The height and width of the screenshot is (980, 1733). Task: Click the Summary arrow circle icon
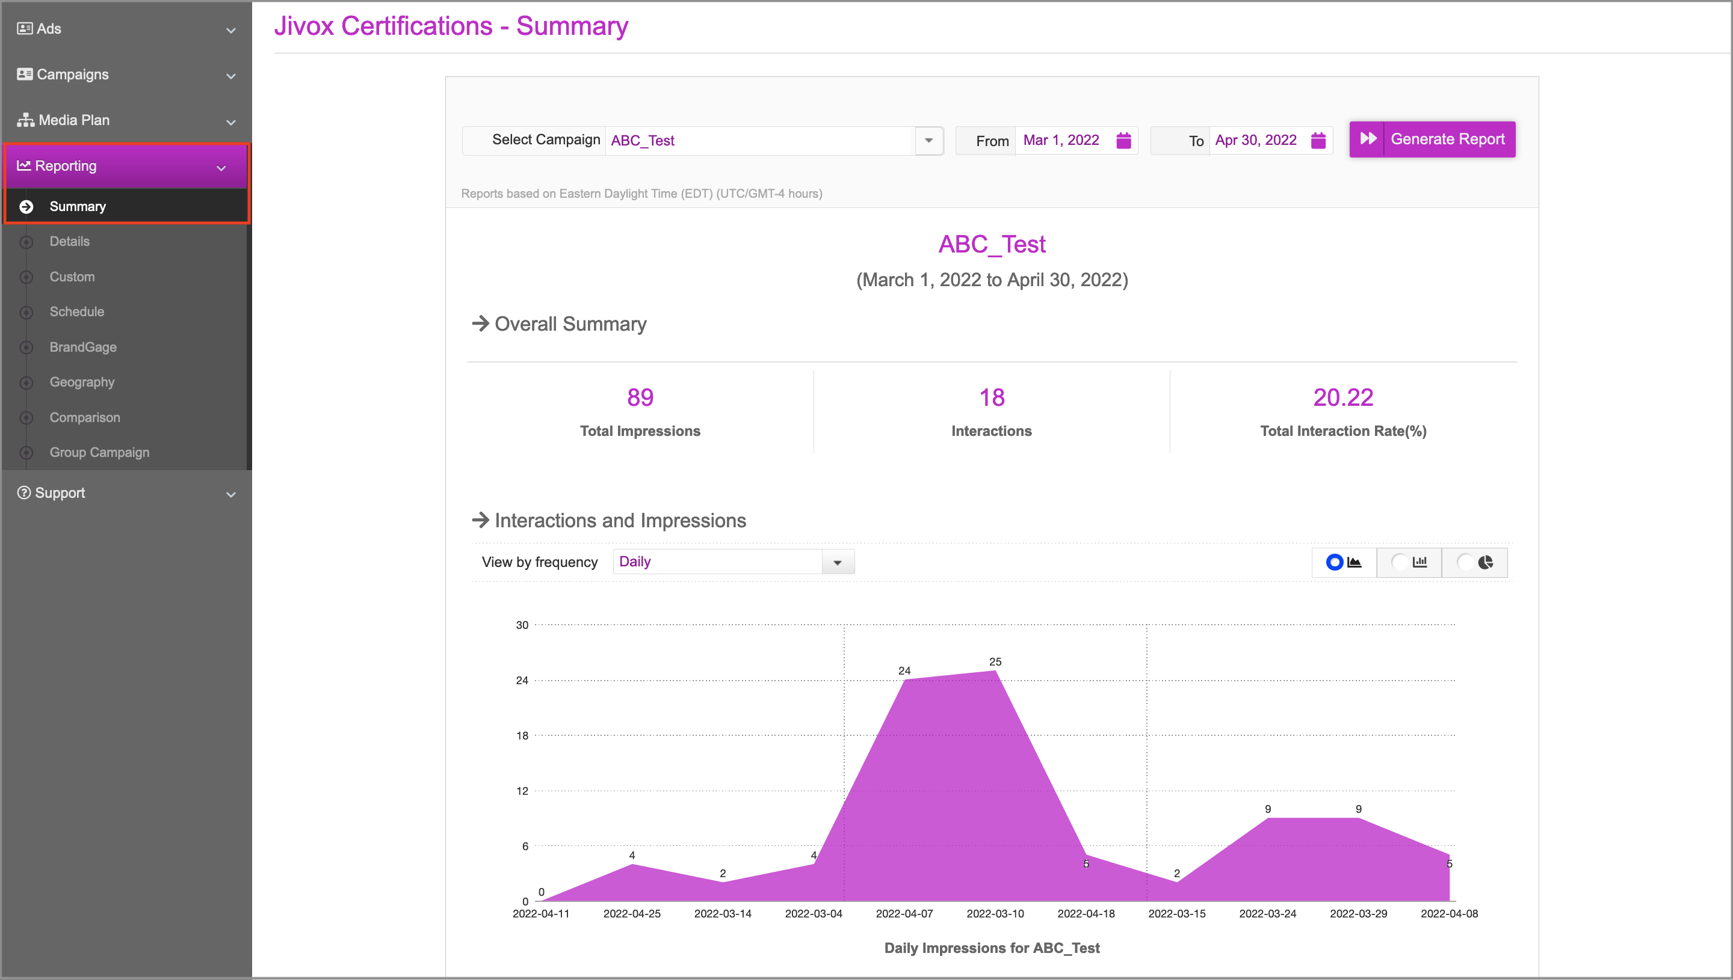26,207
